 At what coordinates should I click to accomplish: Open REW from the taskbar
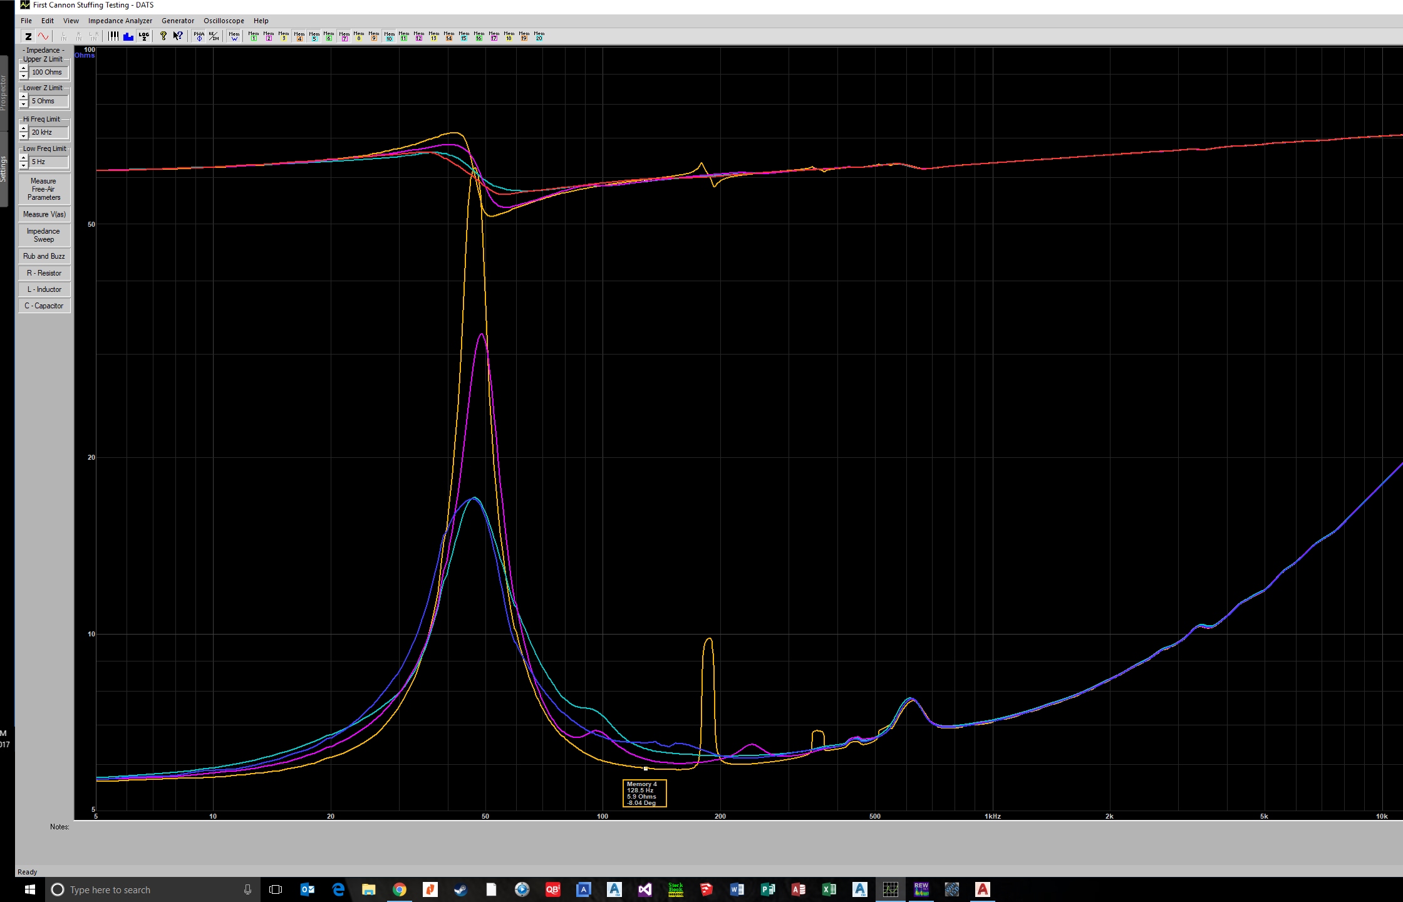921,889
